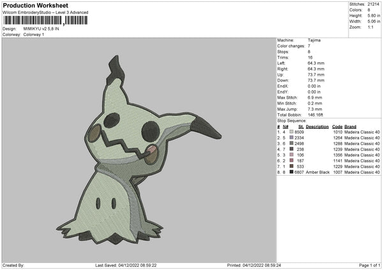The width and height of the screenshot is (383, 270).
Task: Click the St. column header
Action: (x=301, y=127)
